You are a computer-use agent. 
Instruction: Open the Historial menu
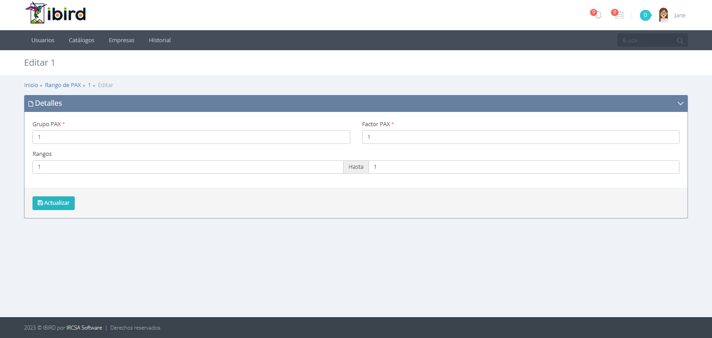pyautogui.click(x=160, y=40)
